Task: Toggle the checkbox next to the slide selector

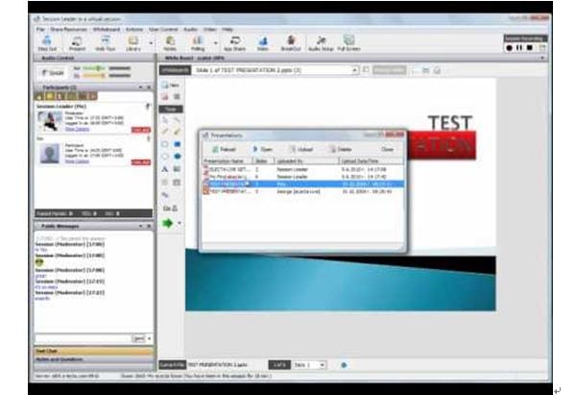Action: 366,69
